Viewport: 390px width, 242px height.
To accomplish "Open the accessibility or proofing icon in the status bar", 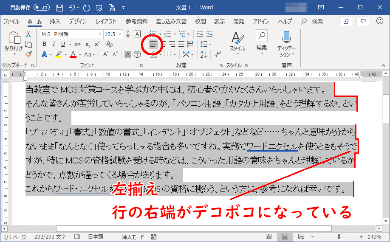I will (77, 237).
